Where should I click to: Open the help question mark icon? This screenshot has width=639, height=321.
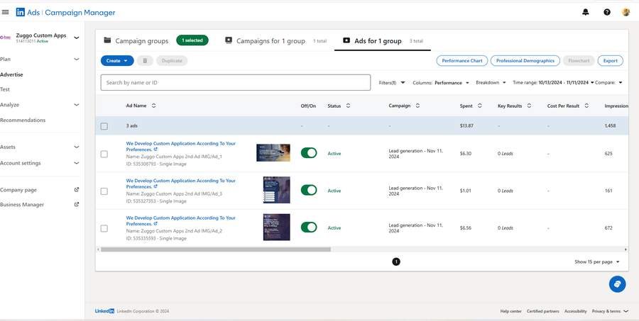[x=607, y=12]
